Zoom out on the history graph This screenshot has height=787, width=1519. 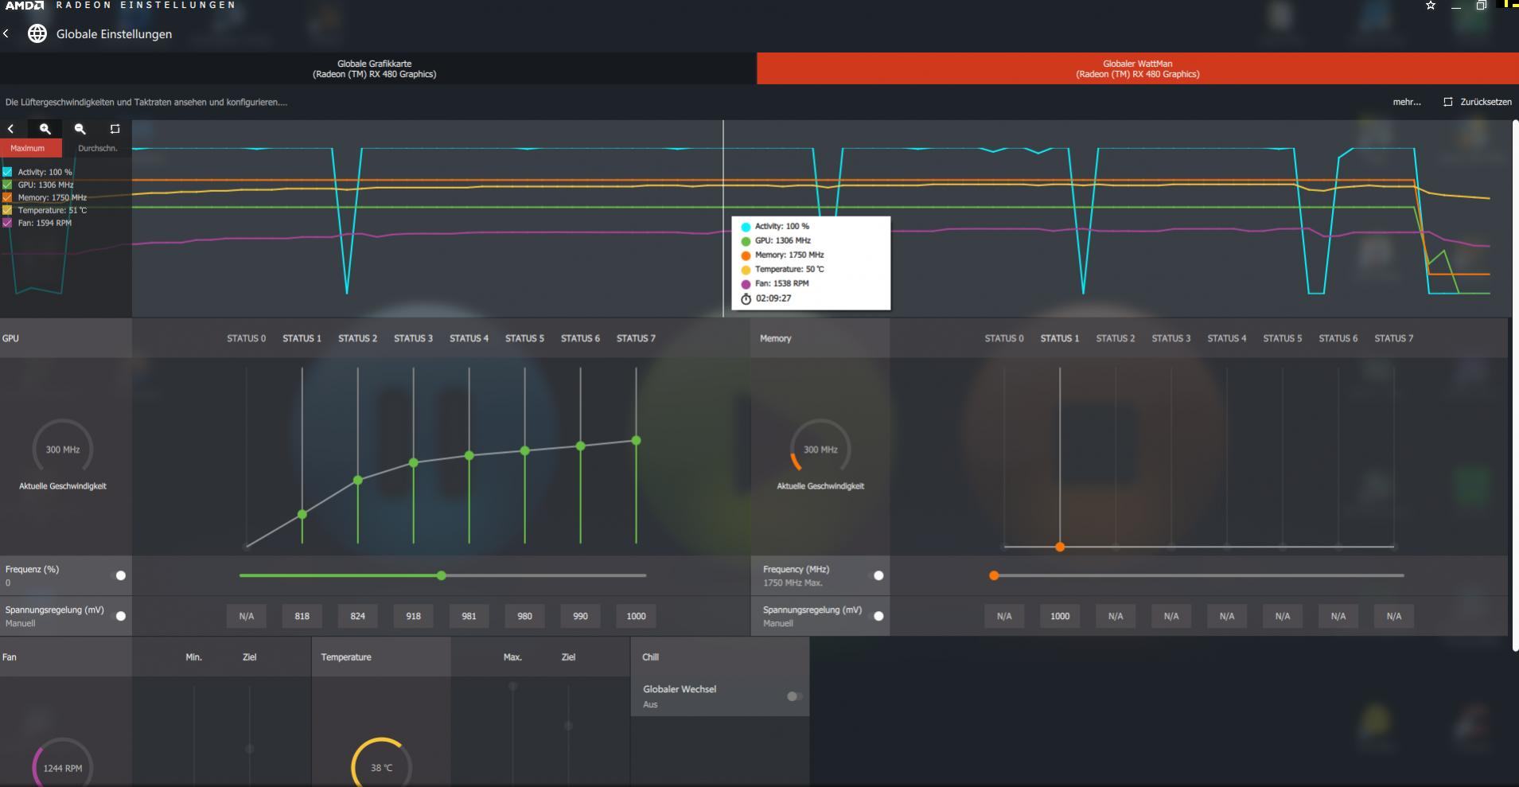(80, 128)
